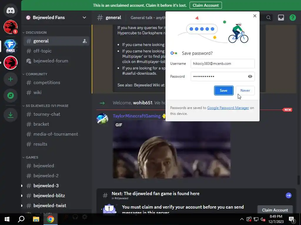Click the hash icon in channel header
Image resolution: width=301 pixels, height=225 pixels.
[100, 18]
